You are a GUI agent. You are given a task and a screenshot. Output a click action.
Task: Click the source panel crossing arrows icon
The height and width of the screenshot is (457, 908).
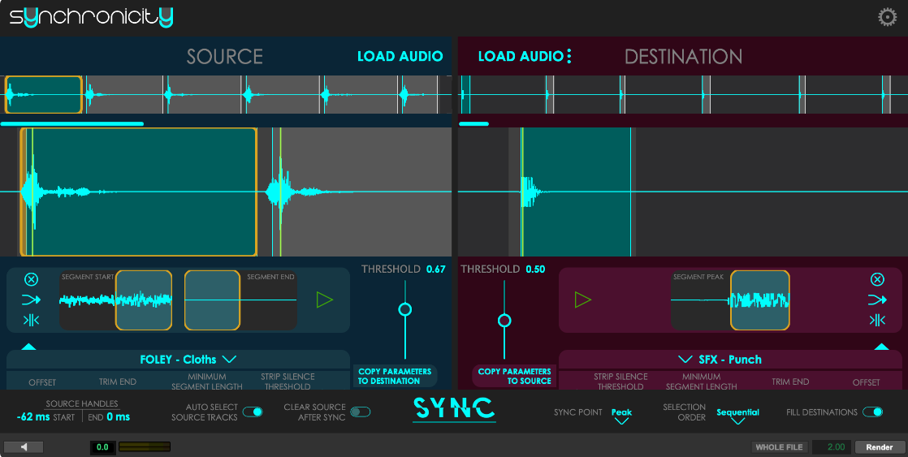pos(32,300)
